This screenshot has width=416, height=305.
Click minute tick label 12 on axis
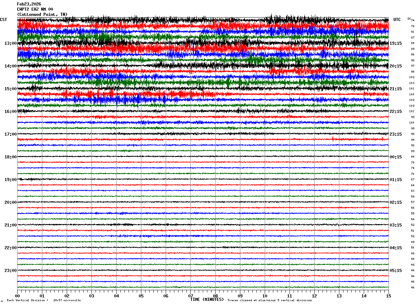point(314,296)
